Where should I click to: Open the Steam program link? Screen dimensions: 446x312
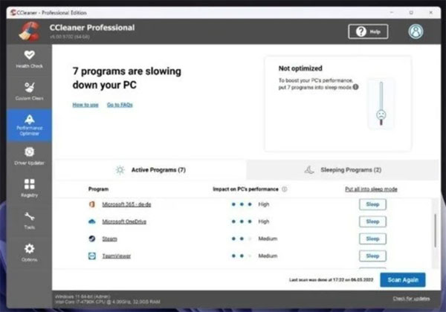[109, 238]
